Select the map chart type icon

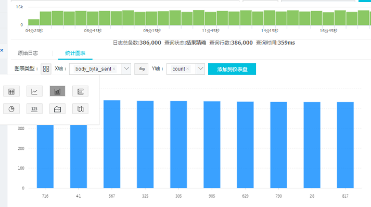click(x=80, y=109)
